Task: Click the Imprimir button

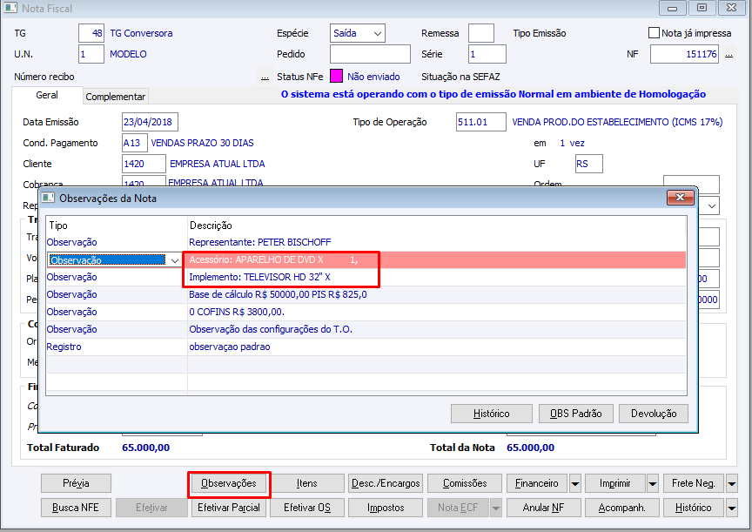Action: 614,483
